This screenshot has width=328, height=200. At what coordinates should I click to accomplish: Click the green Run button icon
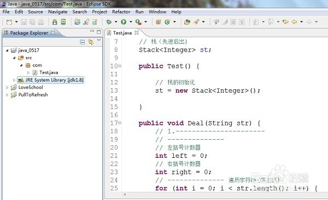pyautogui.click(x=124, y=22)
